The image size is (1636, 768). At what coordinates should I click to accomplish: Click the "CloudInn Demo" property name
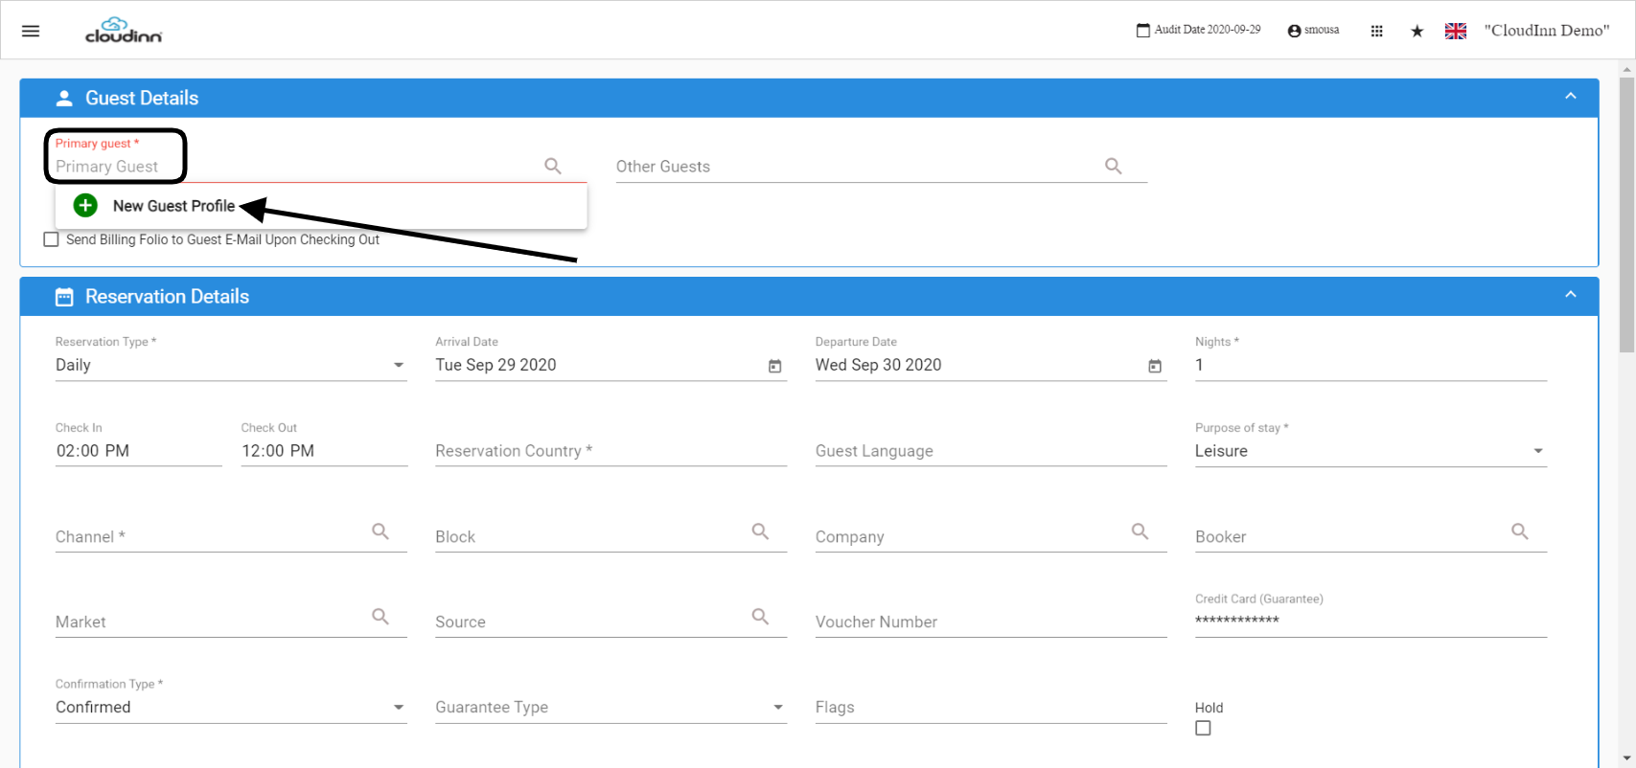pos(1547,31)
